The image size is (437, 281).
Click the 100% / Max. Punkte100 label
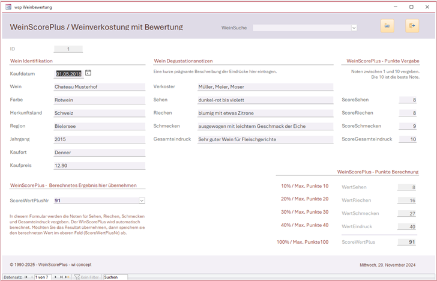tap(303, 242)
